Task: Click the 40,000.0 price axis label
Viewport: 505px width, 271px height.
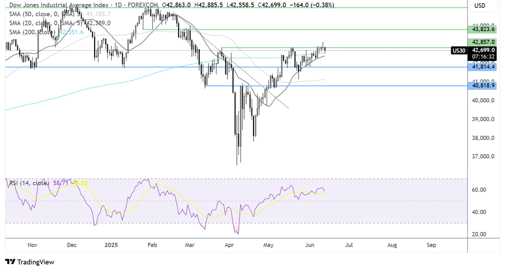Action: pyautogui.click(x=483, y=100)
